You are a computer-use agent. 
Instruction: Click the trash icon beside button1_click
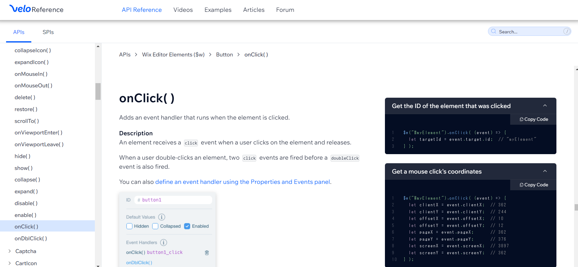tap(207, 252)
